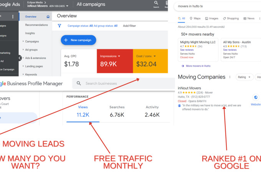The image size is (261, 176).
Task: Open the Impressions metric dropdown
Action: click(119, 56)
